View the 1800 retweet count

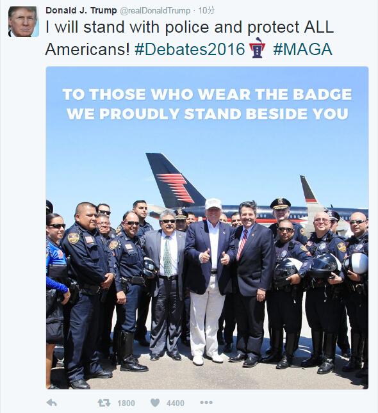[x=126, y=403]
